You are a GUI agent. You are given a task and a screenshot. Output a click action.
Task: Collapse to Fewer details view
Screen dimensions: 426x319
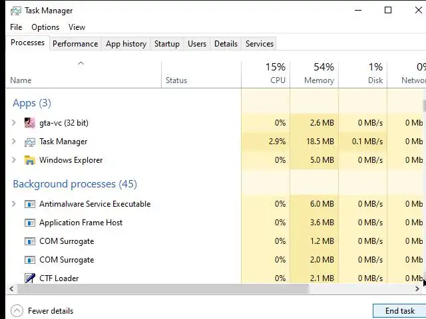click(x=43, y=311)
